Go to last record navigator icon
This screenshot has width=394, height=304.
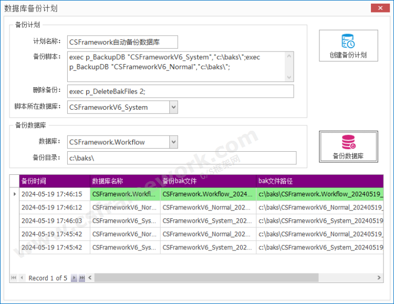82,278
